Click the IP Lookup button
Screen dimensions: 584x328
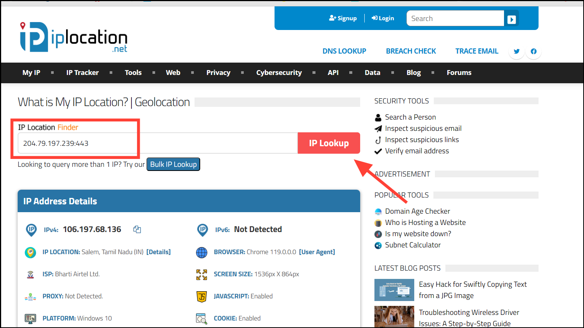[x=329, y=143]
